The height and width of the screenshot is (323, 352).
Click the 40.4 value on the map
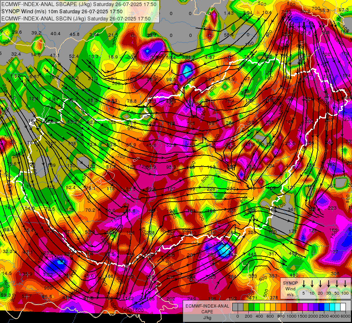(x=55, y=34)
